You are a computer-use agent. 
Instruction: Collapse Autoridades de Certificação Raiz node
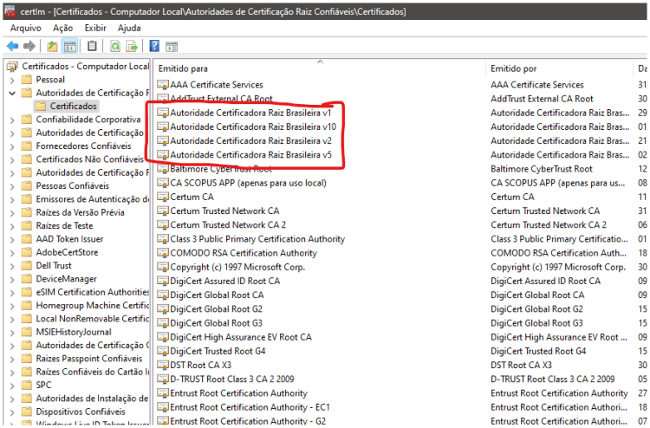[11, 93]
